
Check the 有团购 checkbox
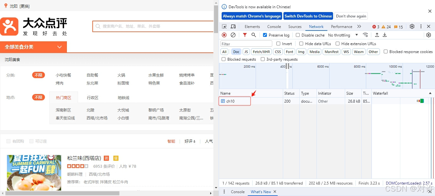coord(9,141)
